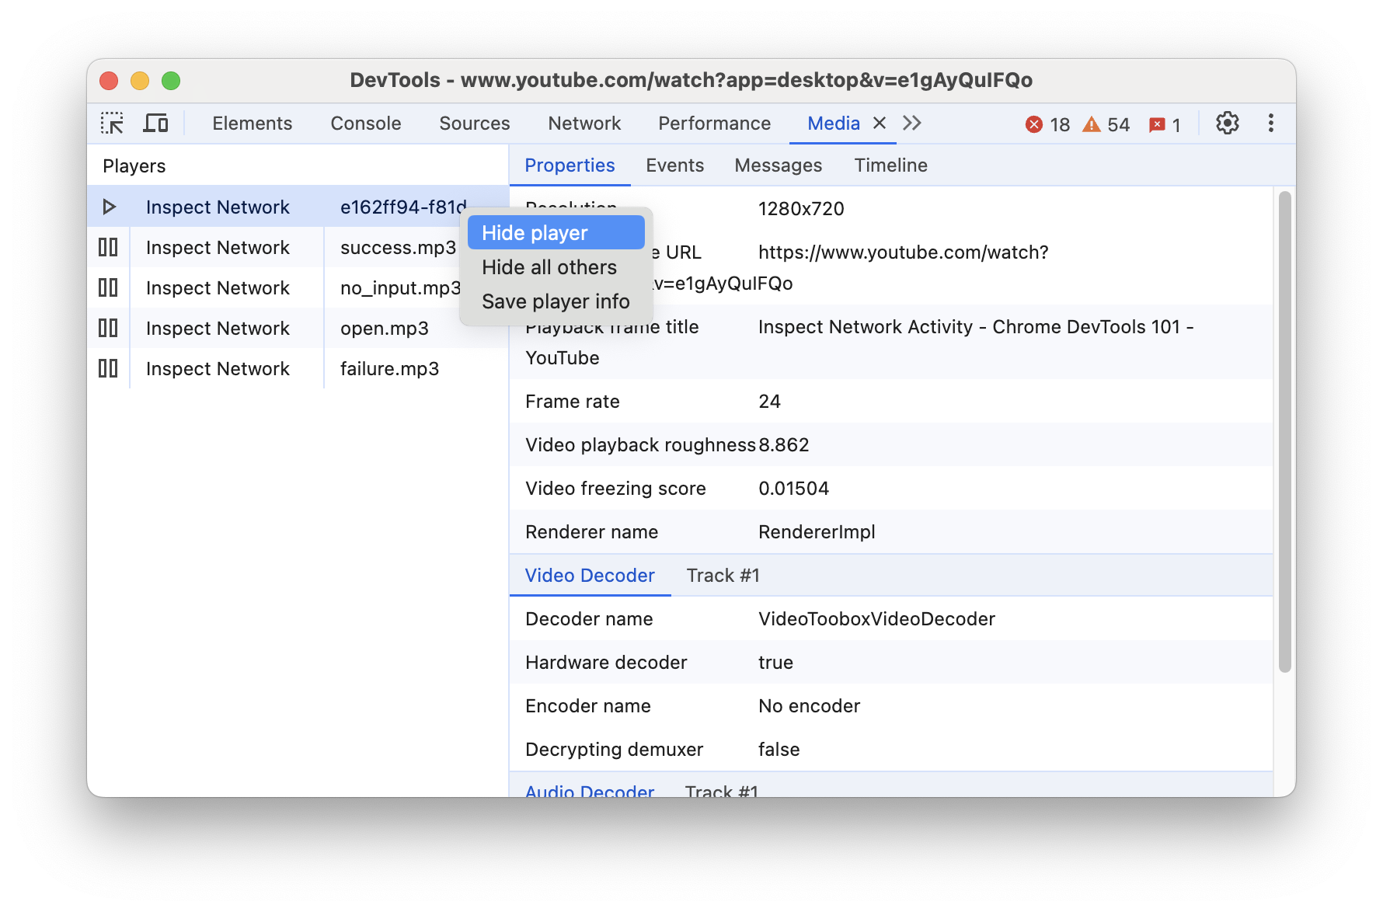Toggle the device toolbar icon
Image resolution: width=1383 pixels, height=912 pixels.
[x=155, y=123]
